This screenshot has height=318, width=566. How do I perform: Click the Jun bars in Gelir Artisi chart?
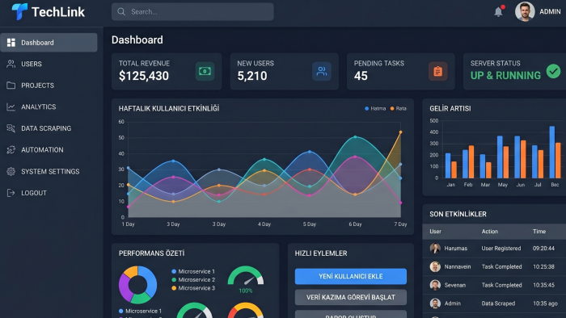[x=520, y=157]
